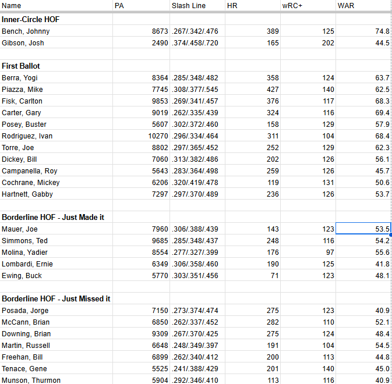Select the Molina, Yadier name cell

[x=56, y=252]
